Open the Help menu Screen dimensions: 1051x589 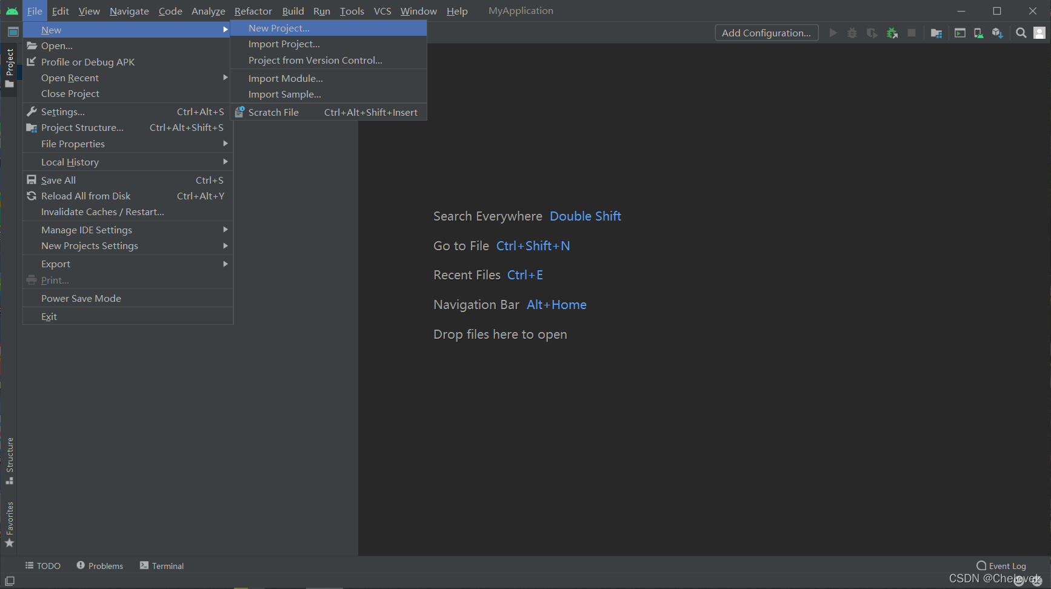(x=457, y=11)
